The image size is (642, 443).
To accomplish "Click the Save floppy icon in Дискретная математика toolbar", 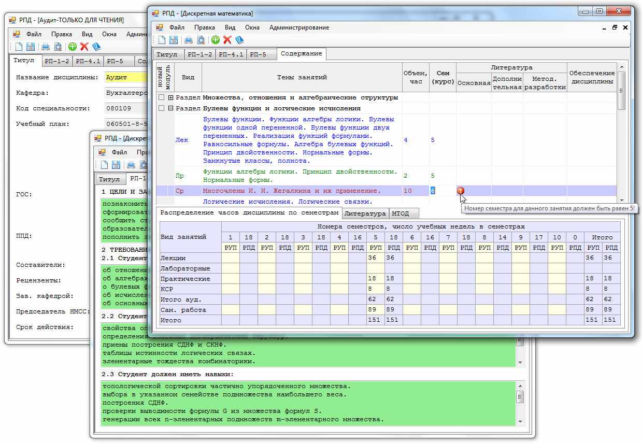I will tap(174, 40).
